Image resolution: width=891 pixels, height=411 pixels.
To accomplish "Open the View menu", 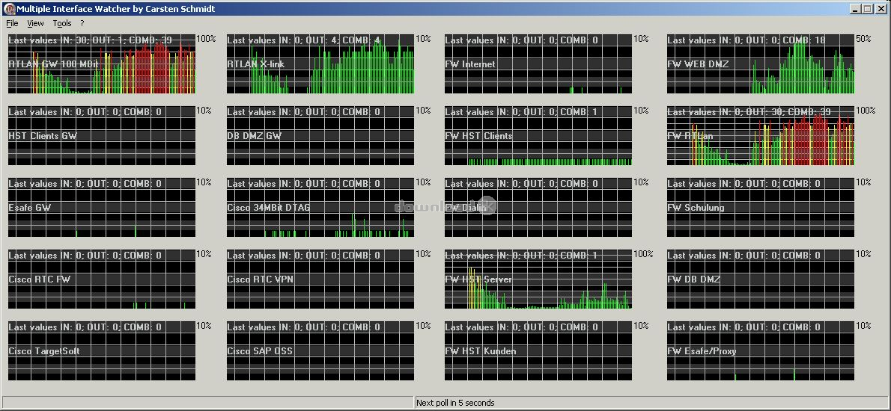I will [35, 23].
